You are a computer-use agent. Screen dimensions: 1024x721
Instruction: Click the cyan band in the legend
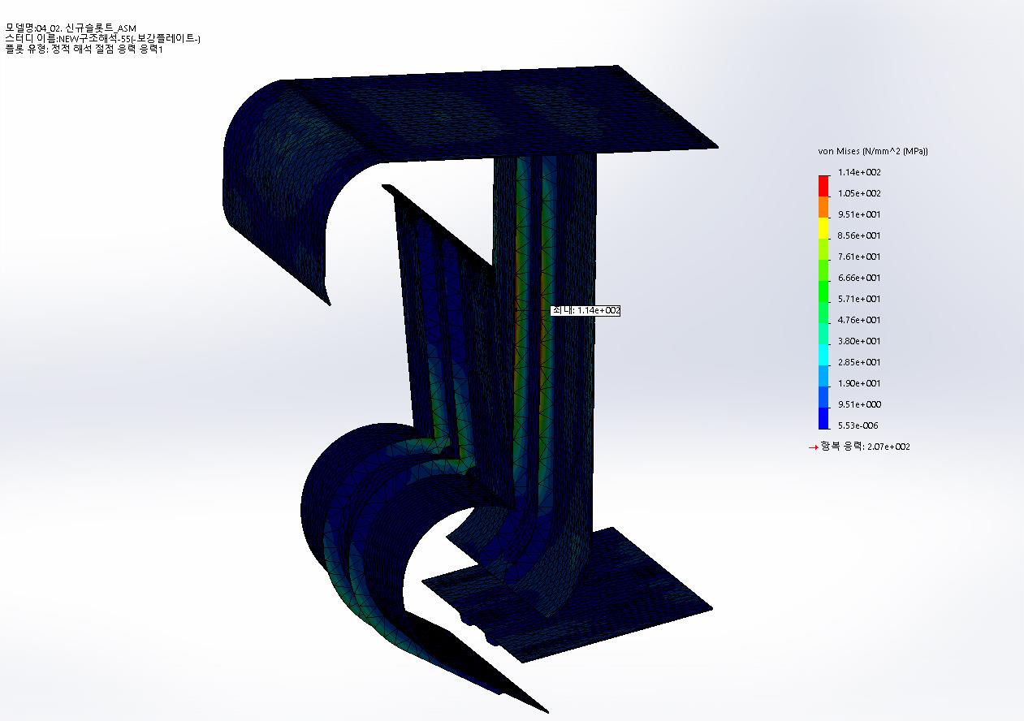pos(824,355)
